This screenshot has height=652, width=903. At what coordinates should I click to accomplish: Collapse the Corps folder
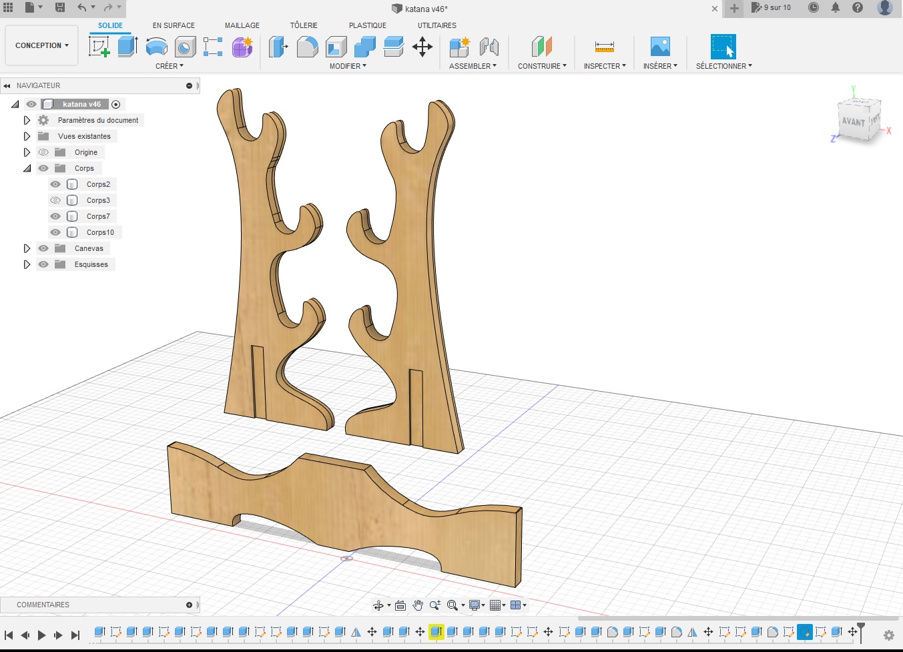(x=27, y=168)
